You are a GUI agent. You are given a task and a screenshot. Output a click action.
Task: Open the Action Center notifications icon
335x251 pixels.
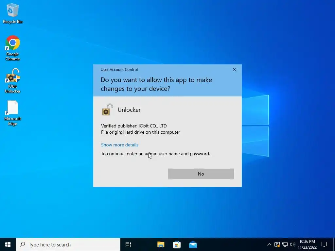pos(324,244)
